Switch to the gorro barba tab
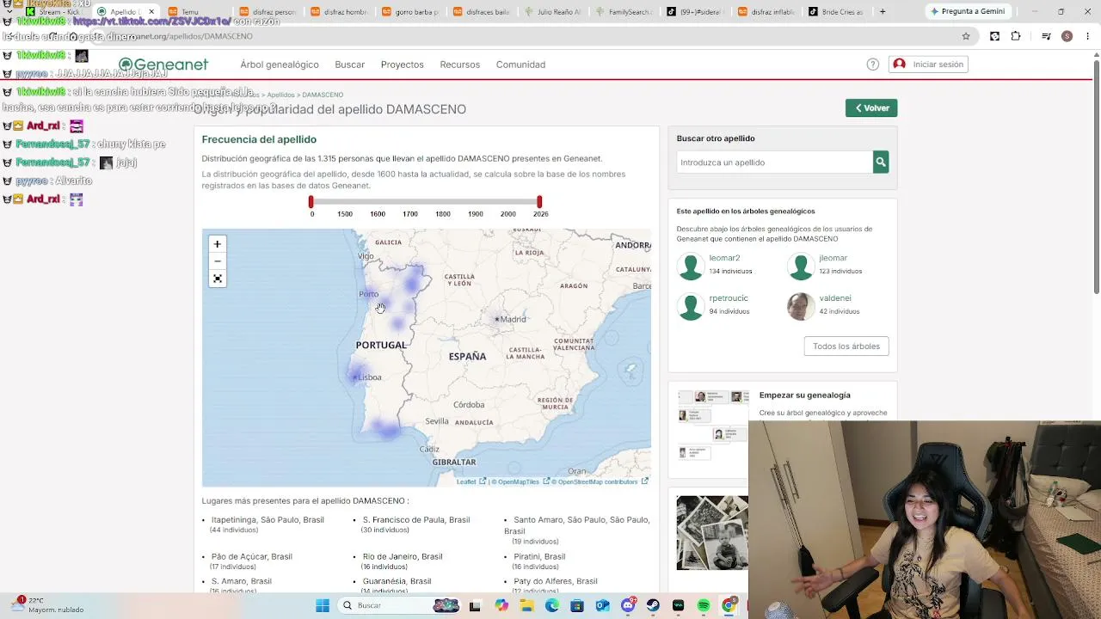Image resolution: width=1101 pixels, height=619 pixels. pos(411,12)
